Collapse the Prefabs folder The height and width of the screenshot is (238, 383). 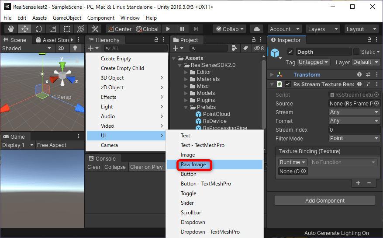point(186,107)
